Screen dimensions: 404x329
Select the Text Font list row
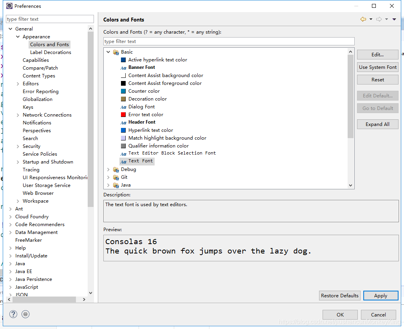(x=137, y=161)
